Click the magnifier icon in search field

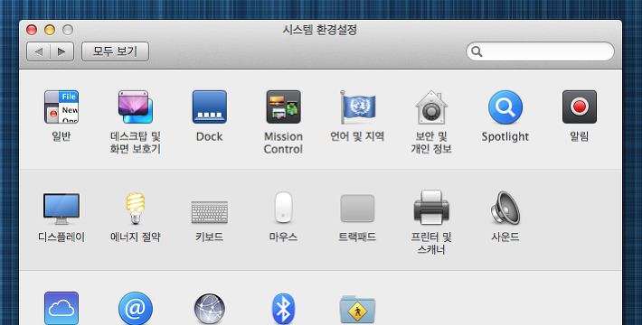click(477, 51)
